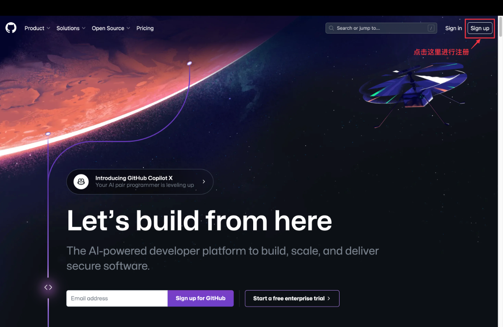
Task: Click the Sign in link
Action: point(454,28)
